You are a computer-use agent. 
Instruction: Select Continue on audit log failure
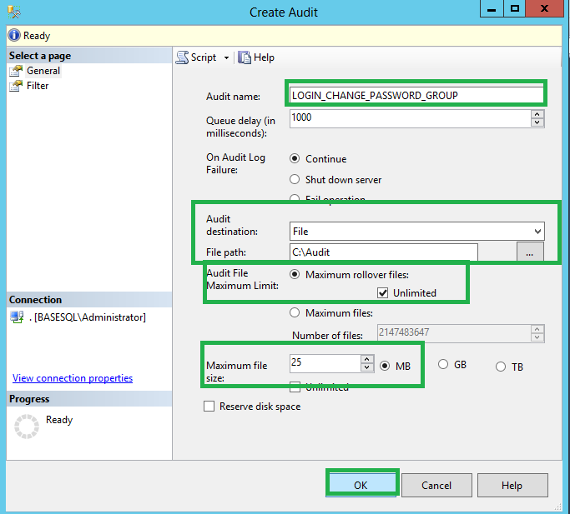[295, 158]
